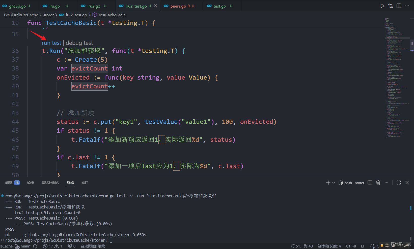
Task: Kill terminal with trash icon
Action: (x=378, y=183)
